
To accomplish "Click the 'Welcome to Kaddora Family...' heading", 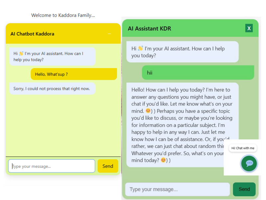I will click(63, 15).
